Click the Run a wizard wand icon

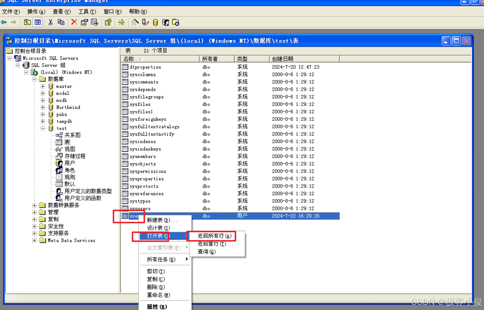(x=135, y=22)
